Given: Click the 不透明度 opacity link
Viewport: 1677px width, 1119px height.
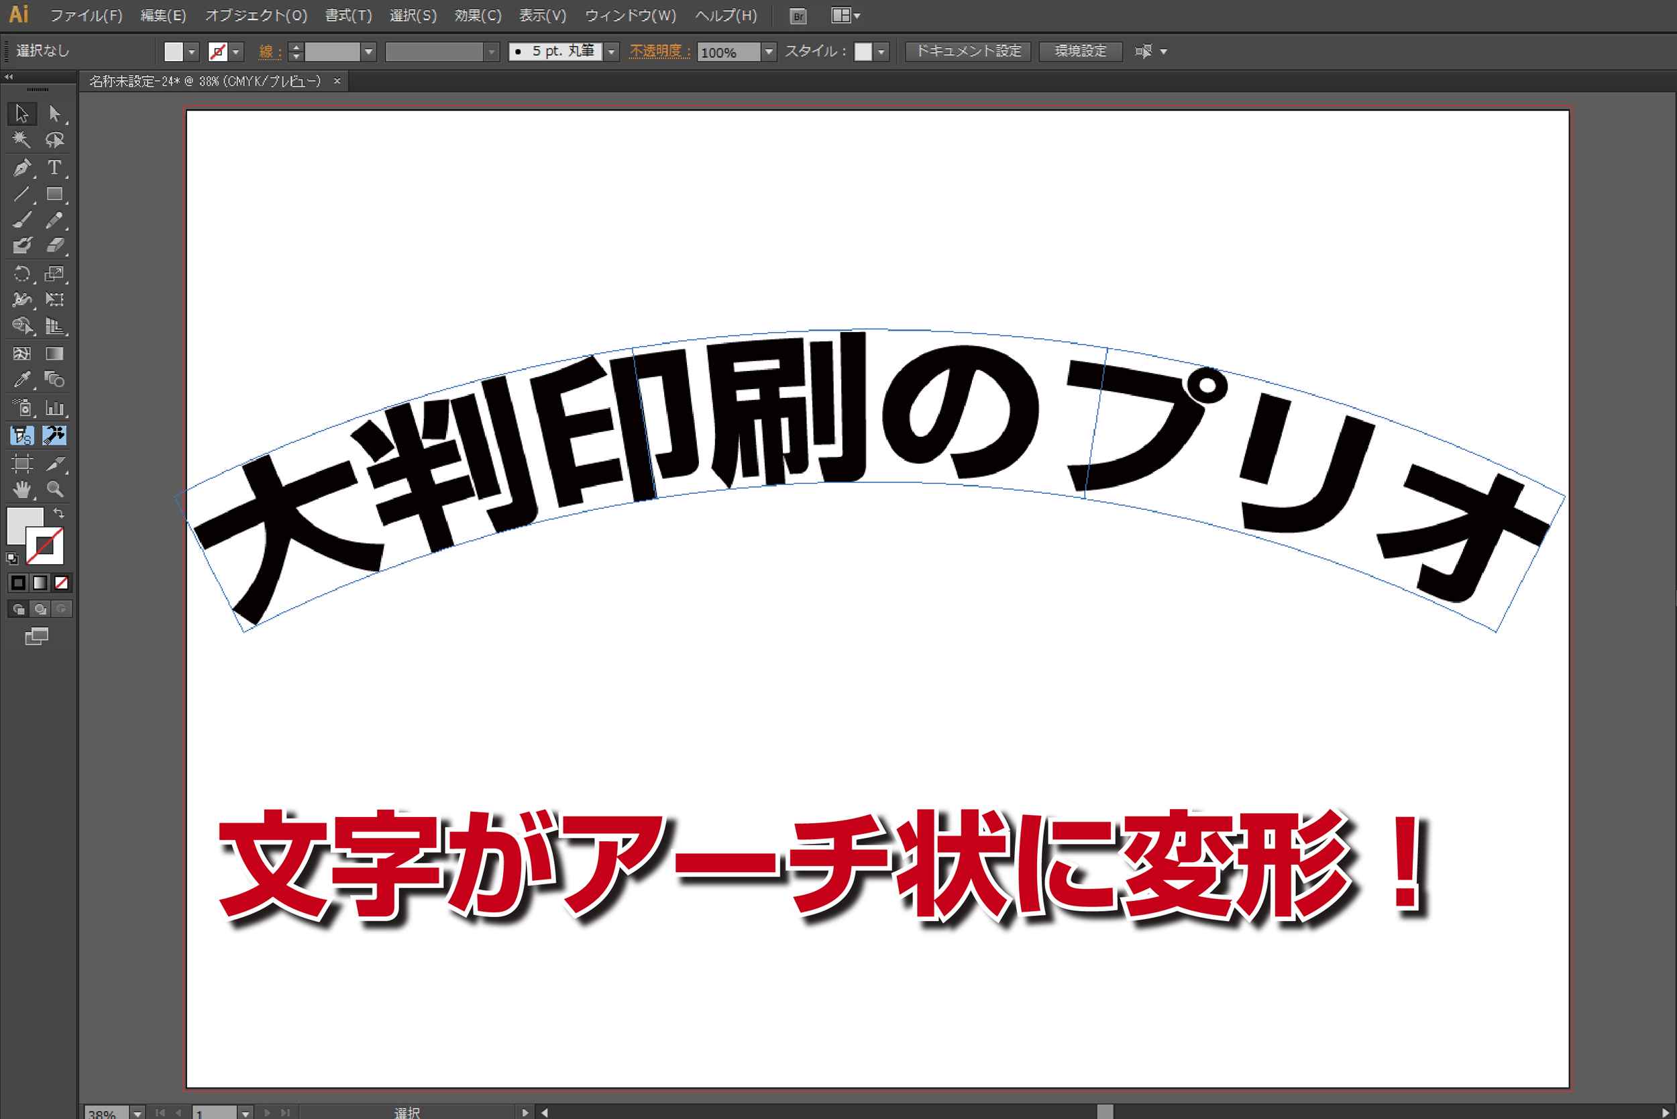Looking at the screenshot, I should [x=659, y=52].
